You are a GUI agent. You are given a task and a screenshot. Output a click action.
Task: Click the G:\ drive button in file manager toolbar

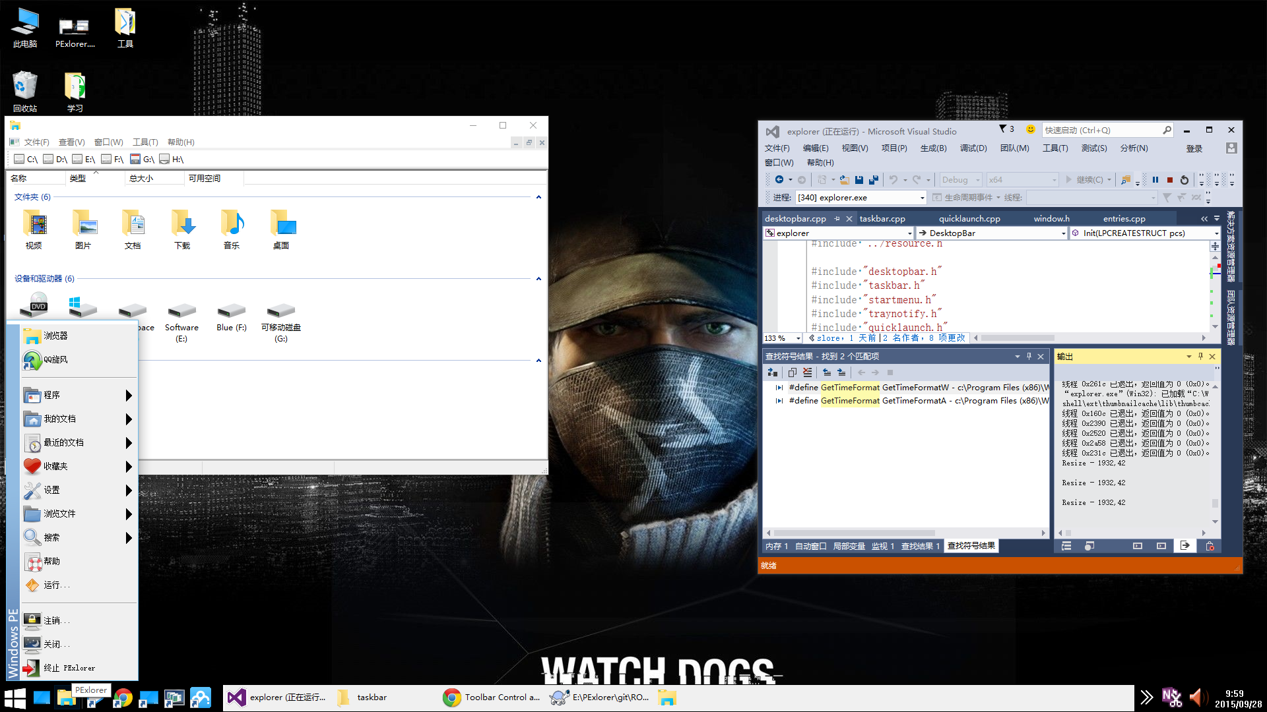point(142,160)
